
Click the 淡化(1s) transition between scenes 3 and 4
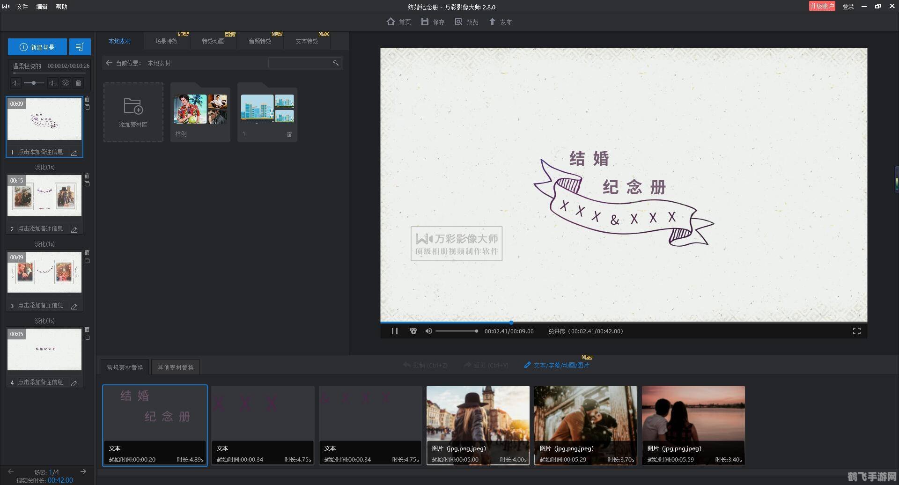pos(44,321)
